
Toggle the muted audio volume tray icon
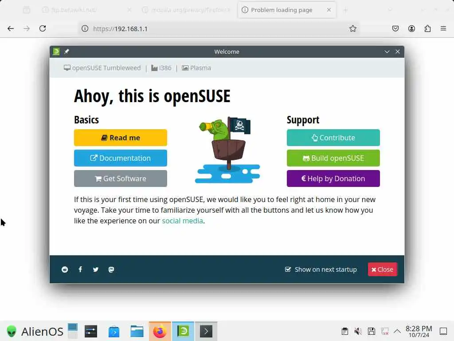pos(358,331)
